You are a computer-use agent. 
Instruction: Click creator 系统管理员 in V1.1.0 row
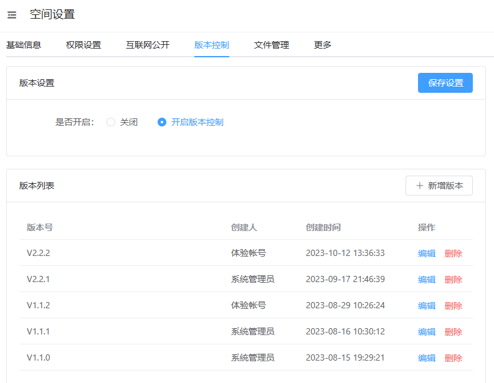[253, 357]
